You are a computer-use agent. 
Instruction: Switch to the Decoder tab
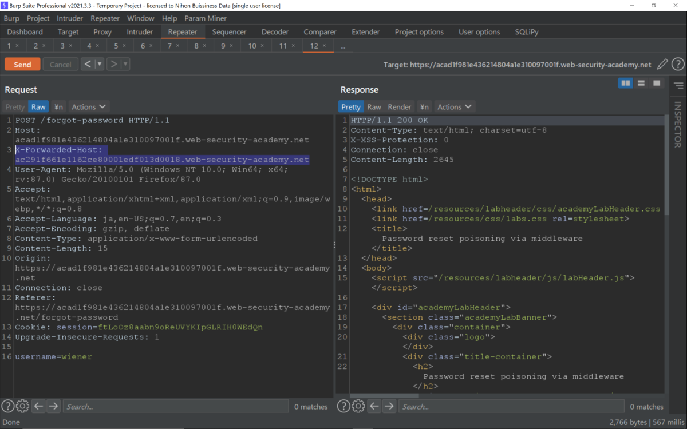pos(275,32)
